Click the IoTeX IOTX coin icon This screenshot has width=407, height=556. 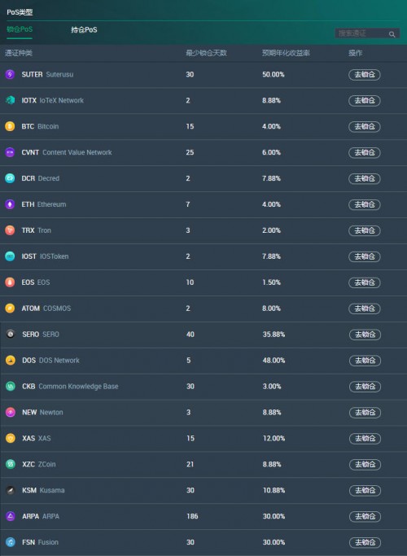(x=10, y=100)
